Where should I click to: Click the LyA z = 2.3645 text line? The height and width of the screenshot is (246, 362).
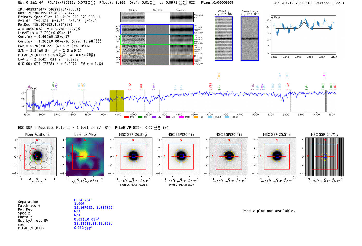pos(48,59)
